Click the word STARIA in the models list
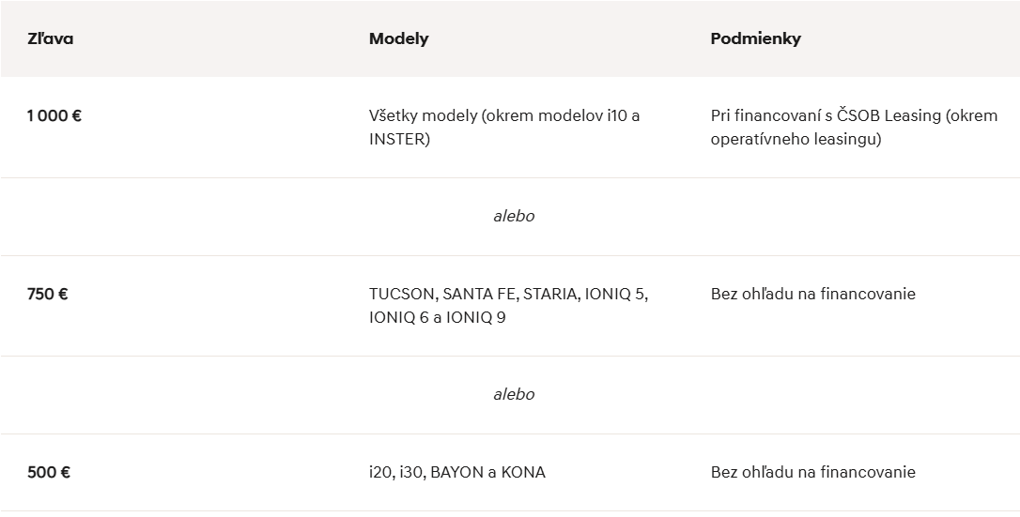This screenshot has width=1020, height=517. 549,294
